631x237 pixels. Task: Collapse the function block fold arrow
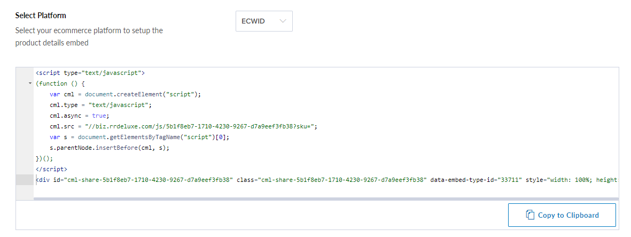(30, 84)
